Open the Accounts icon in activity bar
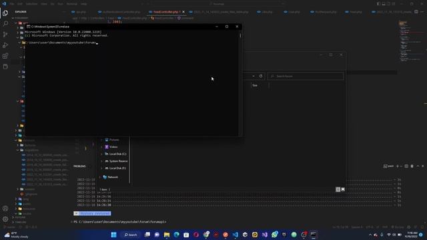The image size is (427, 240). point(5,209)
